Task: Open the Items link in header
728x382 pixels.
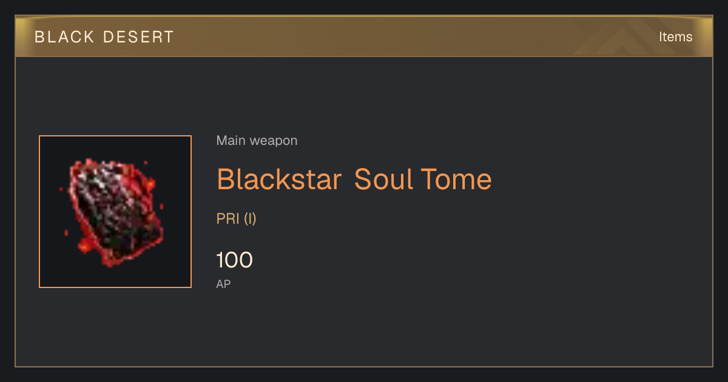Action: click(x=675, y=37)
